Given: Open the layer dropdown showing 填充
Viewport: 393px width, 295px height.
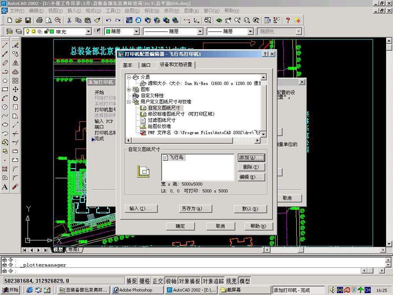Looking at the screenshot, I should pos(88,31).
